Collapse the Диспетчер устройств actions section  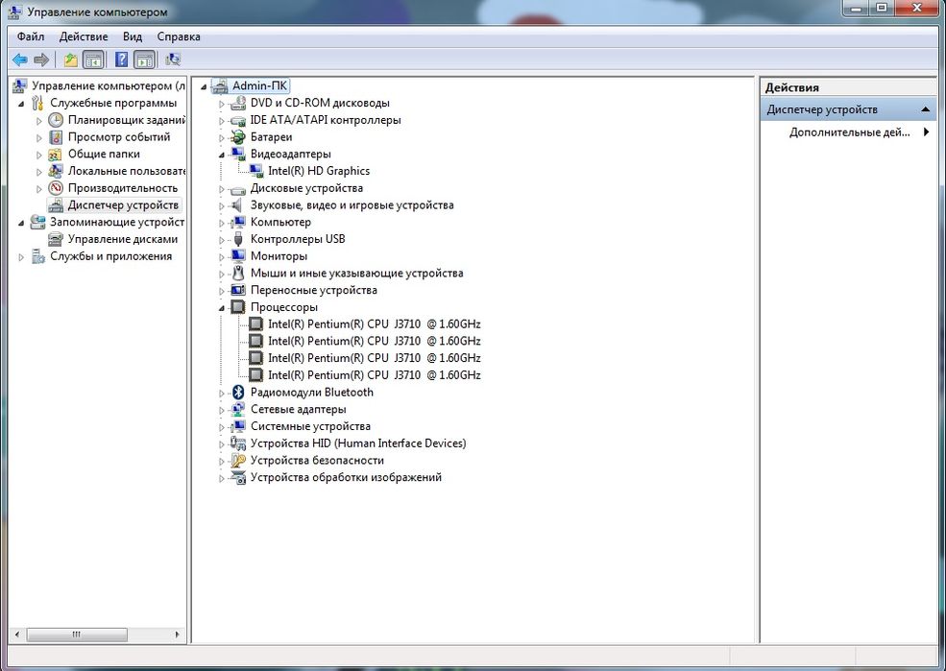point(925,109)
